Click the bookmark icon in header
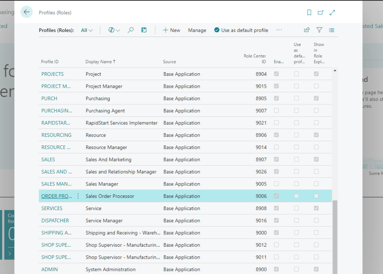383x274 pixels. click(309, 13)
